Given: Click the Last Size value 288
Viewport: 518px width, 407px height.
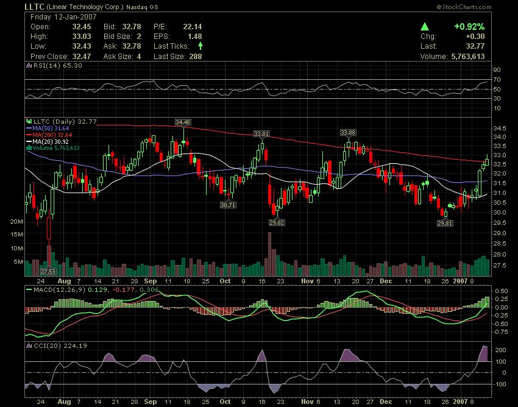Looking at the screenshot, I should coord(196,57).
